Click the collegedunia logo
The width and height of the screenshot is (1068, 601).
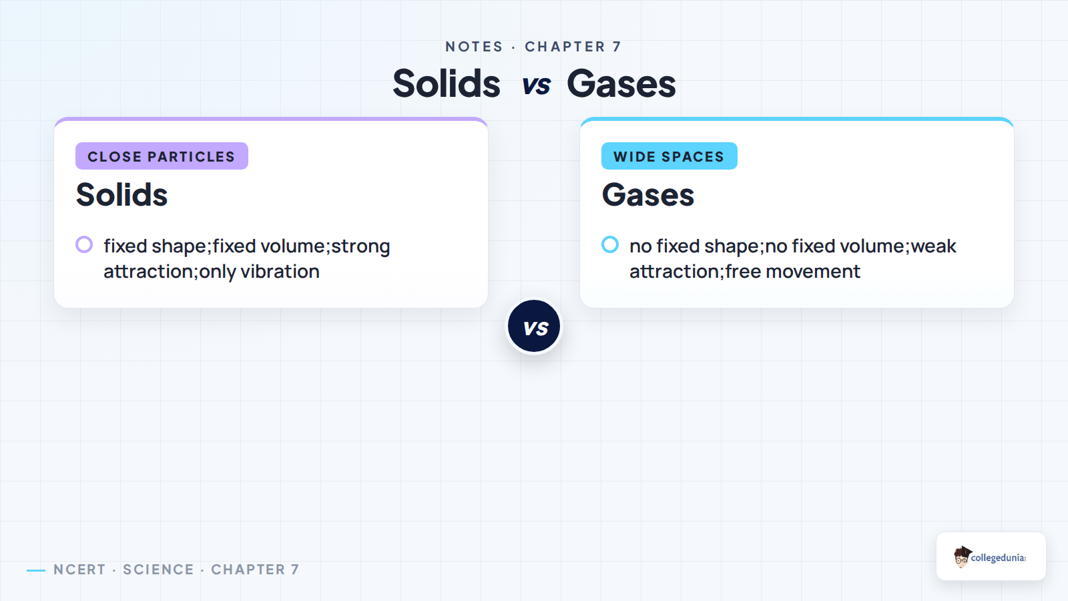991,556
